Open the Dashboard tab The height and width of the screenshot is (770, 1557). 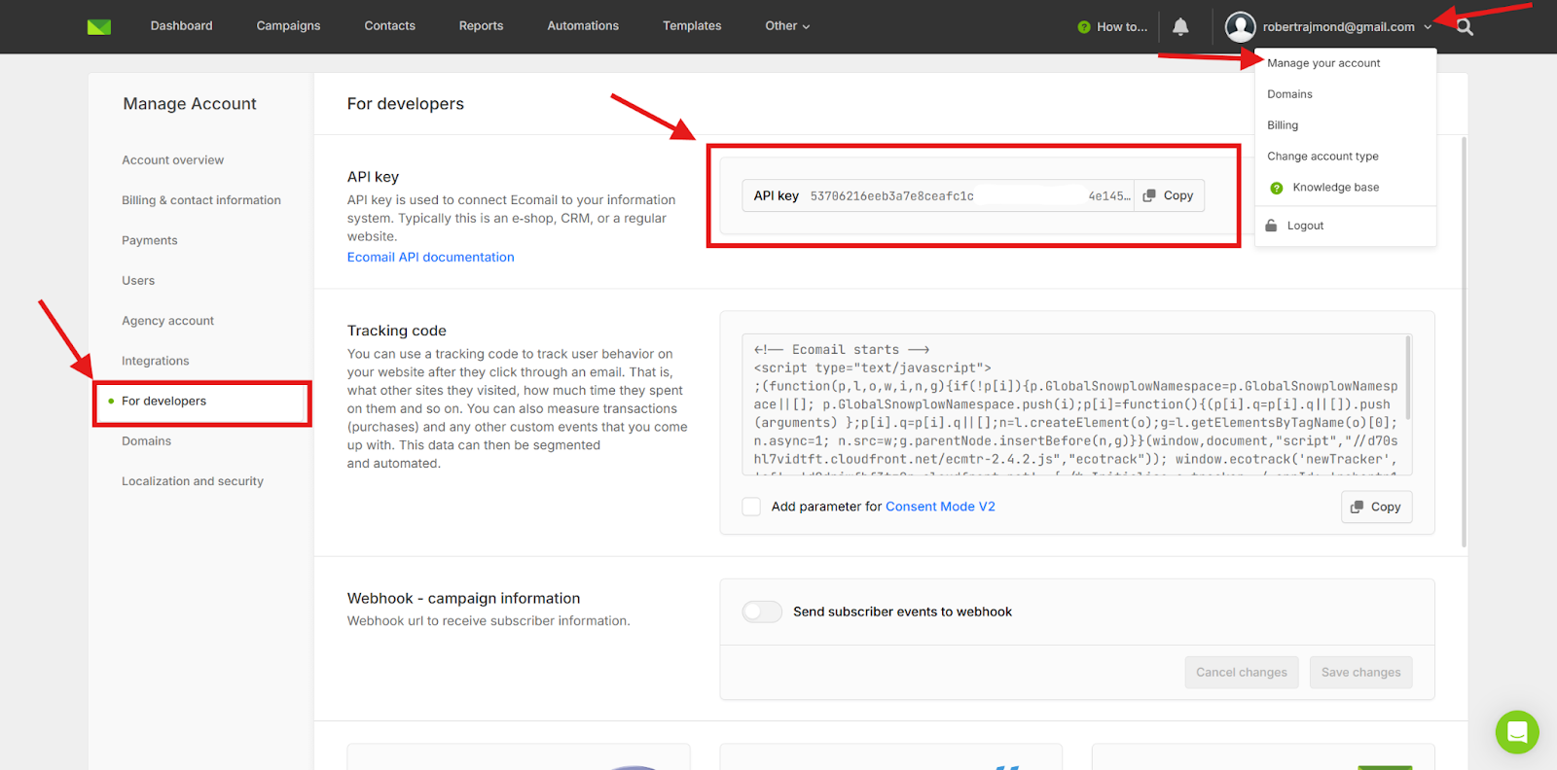pos(181,26)
